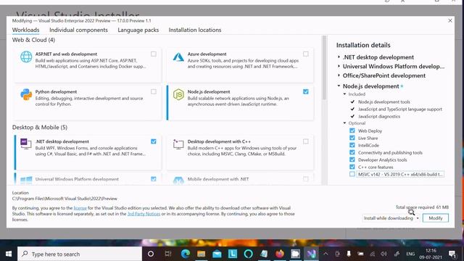The width and height of the screenshot is (464, 261).
Task: Uncheck the Node.js development workload
Action: point(306,91)
